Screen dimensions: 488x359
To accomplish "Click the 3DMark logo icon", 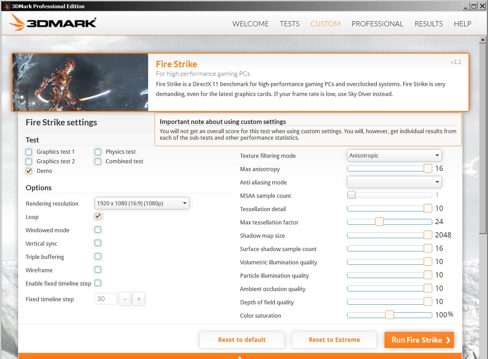I will [x=52, y=22].
